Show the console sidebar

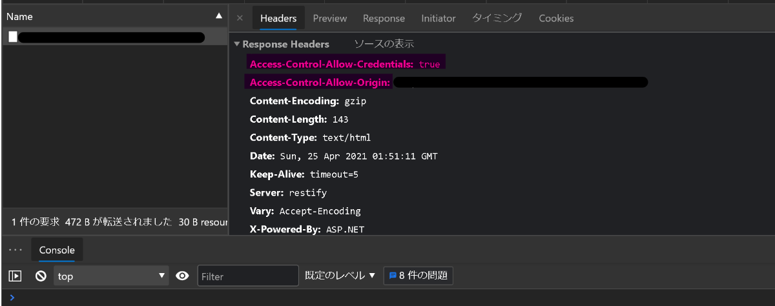tap(15, 276)
